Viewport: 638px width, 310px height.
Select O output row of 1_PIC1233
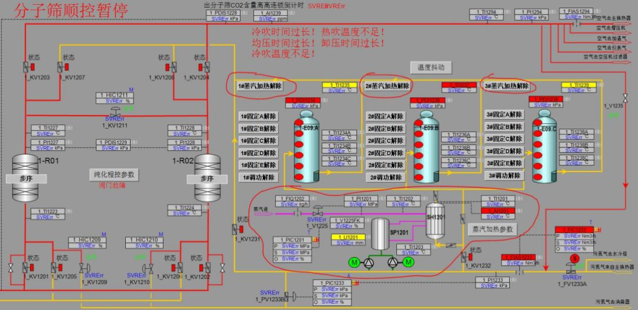tap(332, 302)
